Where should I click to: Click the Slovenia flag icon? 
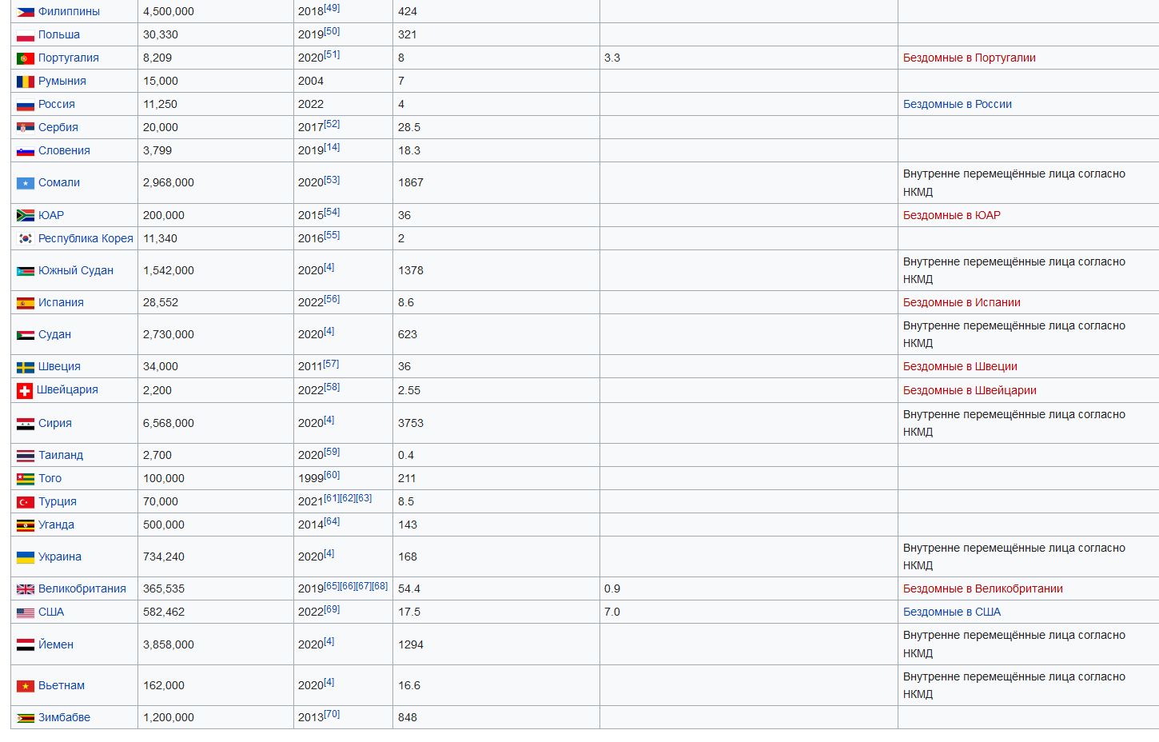[x=26, y=151]
